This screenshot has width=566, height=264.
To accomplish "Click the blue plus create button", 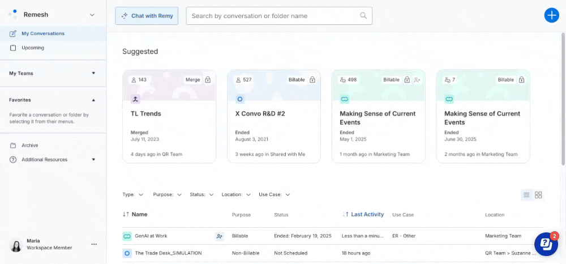I will [x=551, y=15].
